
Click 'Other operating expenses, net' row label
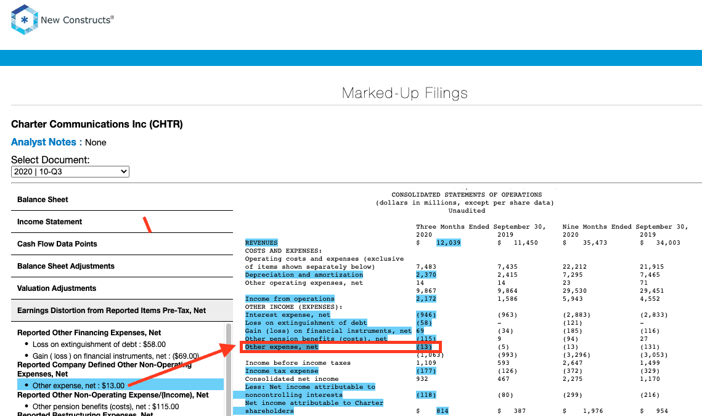click(304, 283)
